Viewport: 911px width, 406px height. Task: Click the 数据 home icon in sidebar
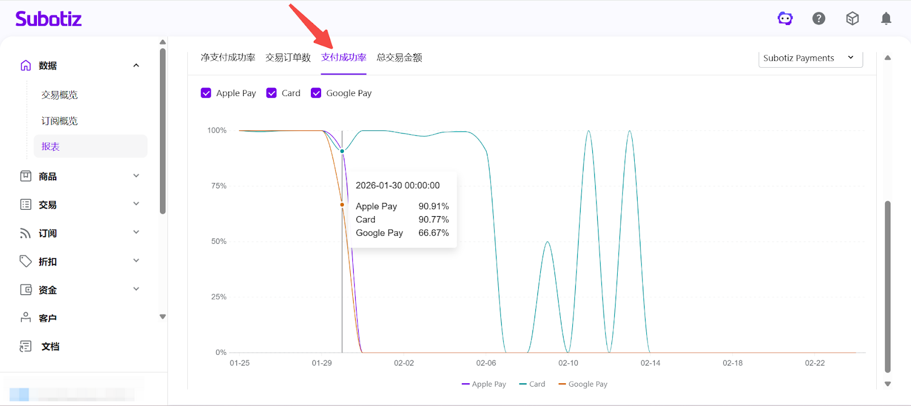point(26,65)
